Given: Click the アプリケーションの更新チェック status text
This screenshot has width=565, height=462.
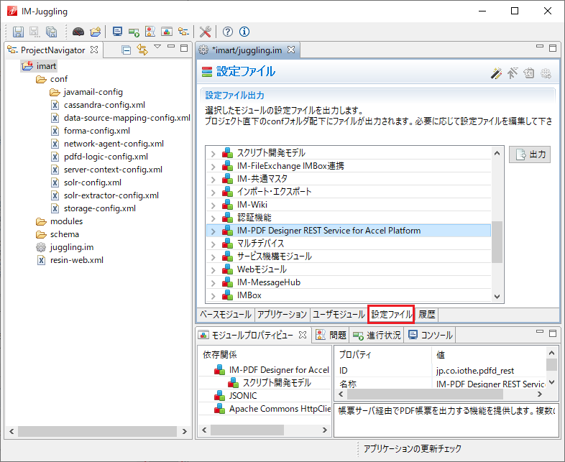Looking at the screenshot, I should point(412,448).
